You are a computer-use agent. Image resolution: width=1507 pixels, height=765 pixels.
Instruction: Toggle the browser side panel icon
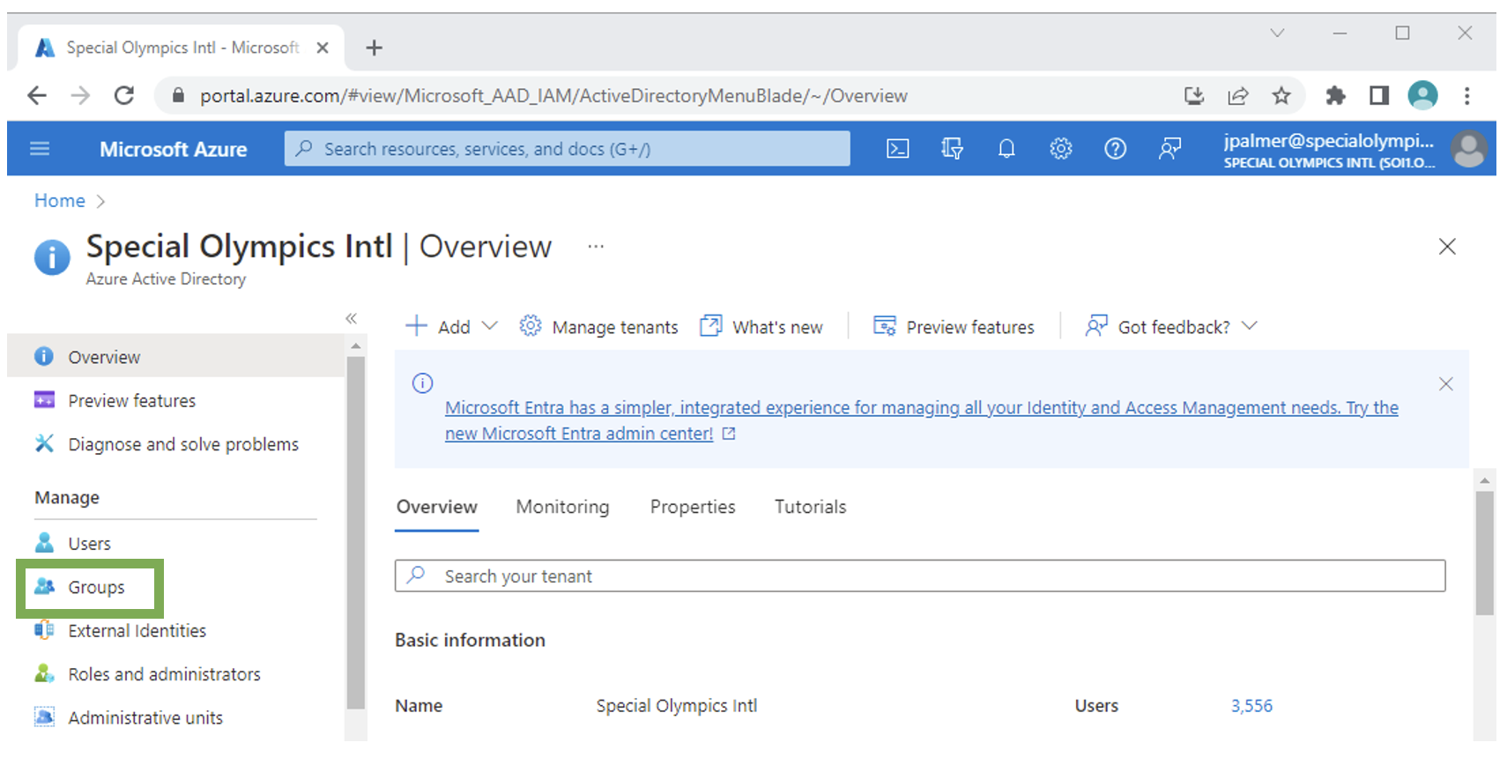(x=1379, y=95)
